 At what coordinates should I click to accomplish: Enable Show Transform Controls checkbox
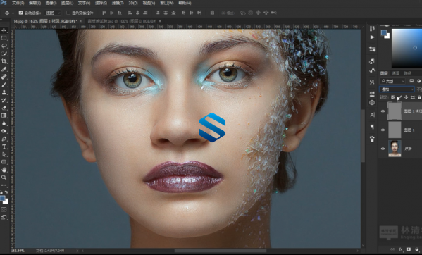pyautogui.click(x=68, y=13)
